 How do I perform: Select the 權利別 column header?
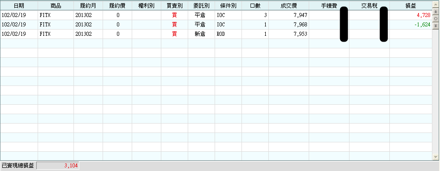(146, 5)
